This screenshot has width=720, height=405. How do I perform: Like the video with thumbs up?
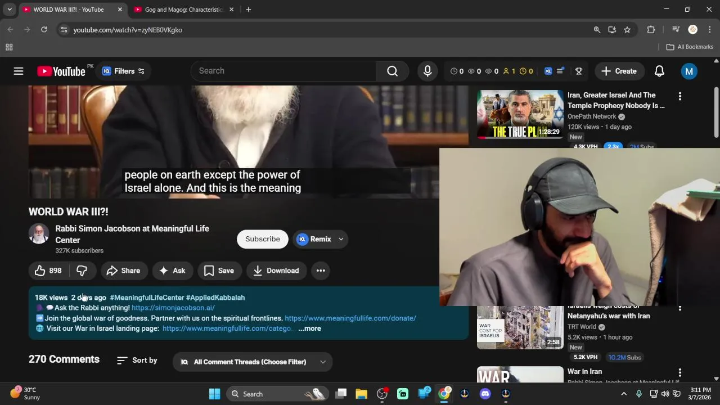pyautogui.click(x=48, y=271)
